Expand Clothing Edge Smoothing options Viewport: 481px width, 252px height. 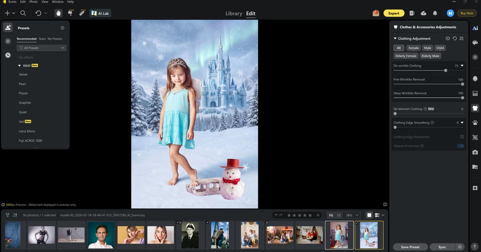tap(462, 123)
